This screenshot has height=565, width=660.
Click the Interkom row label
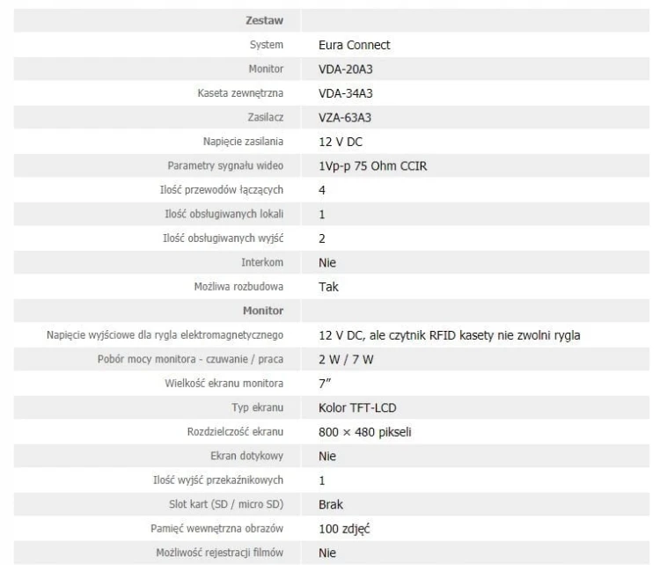click(x=262, y=262)
